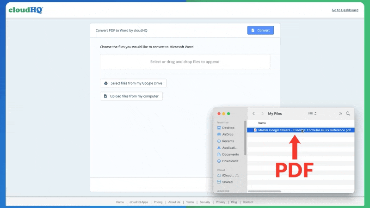Click the blue Convert button
This screenshot has height=208, width=370.
(260, 30)
